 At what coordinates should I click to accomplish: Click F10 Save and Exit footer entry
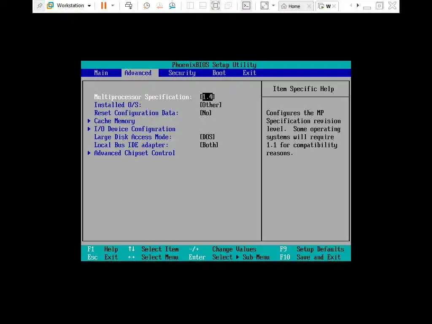310,257
